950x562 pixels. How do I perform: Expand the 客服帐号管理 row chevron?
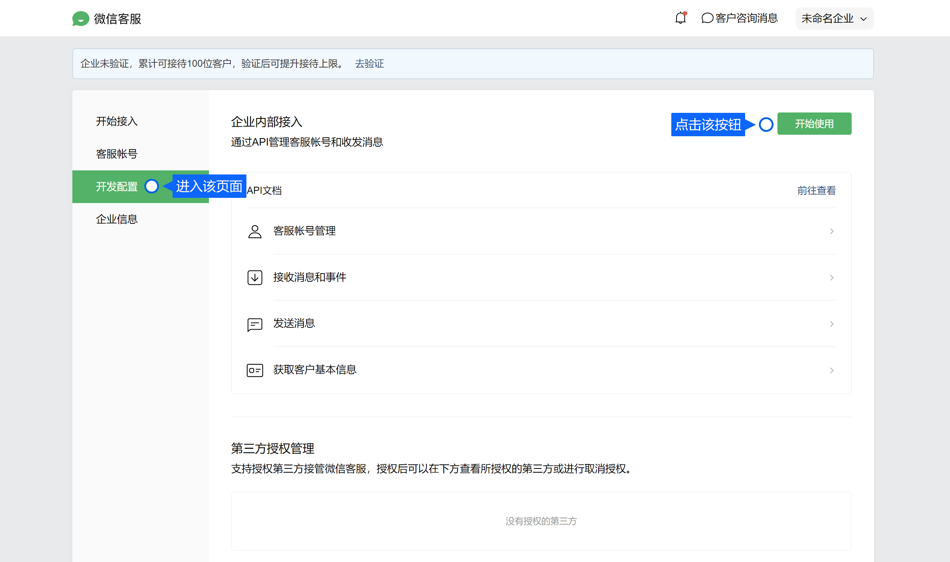[832, 231]
